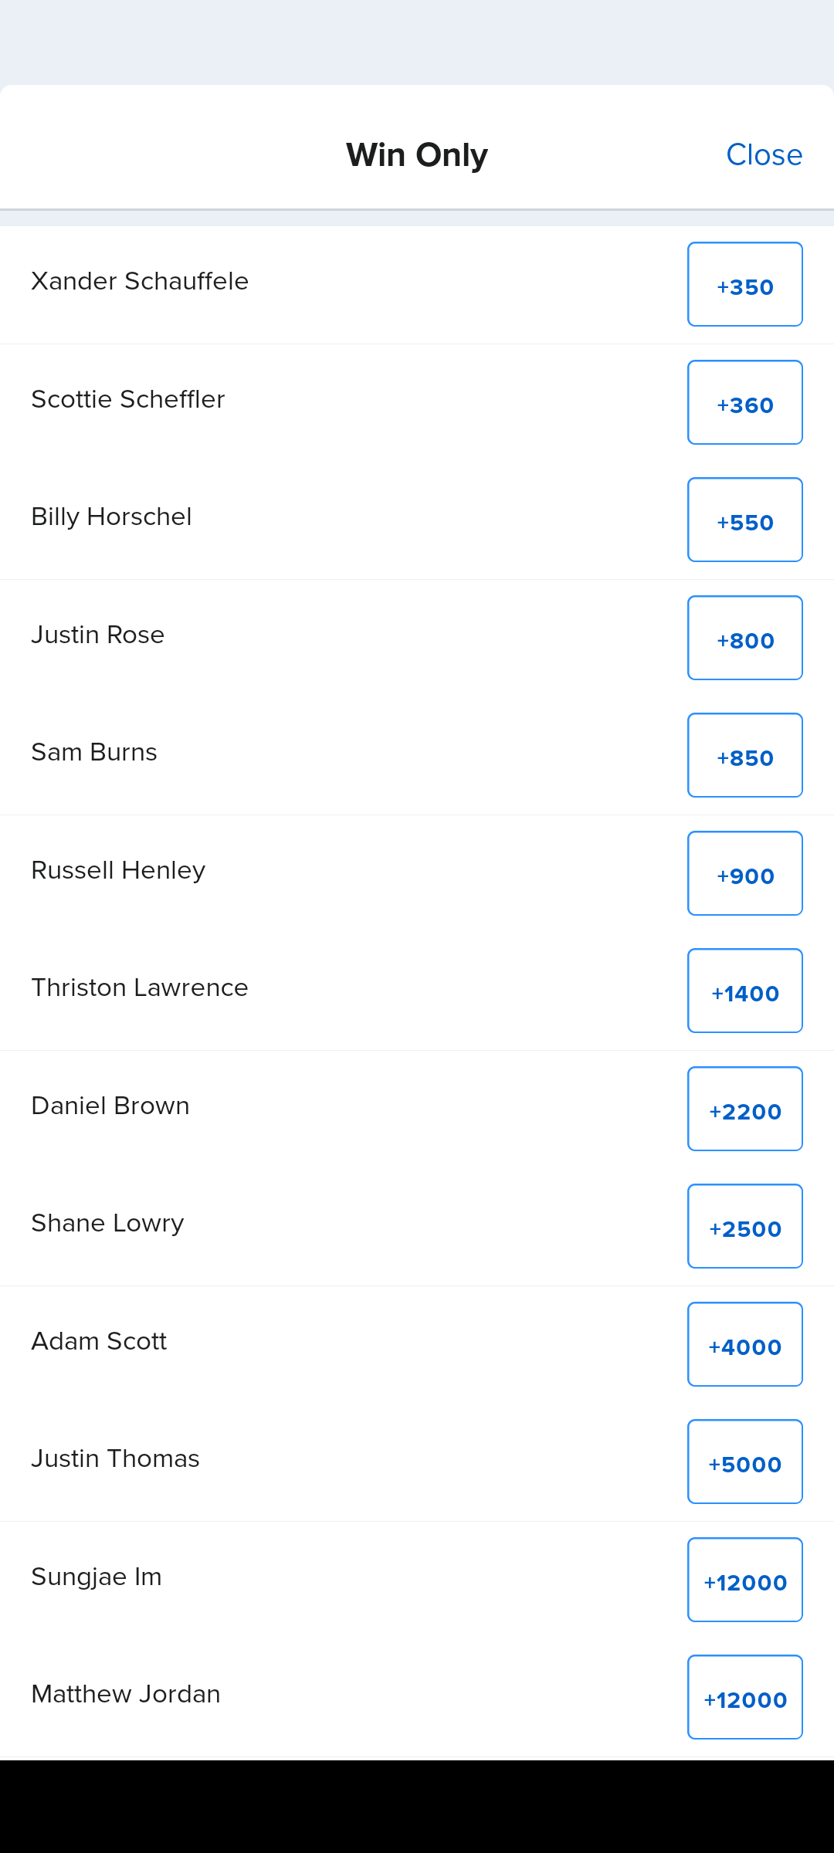This screenshot has width=834, height=1853.
Task: Select Sungjae Im +12000 odds
Action: pos(744,1580)
